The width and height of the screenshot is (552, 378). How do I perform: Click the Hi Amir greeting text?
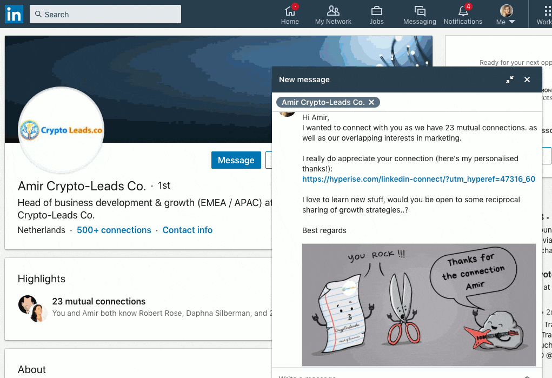pos(316,117)
